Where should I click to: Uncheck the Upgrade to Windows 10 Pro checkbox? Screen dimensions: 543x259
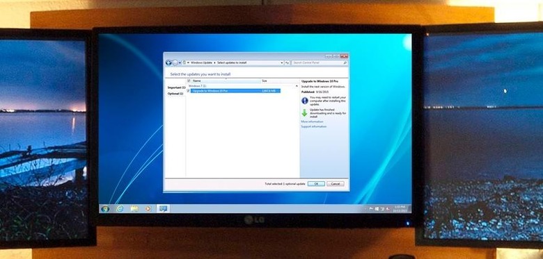pyautogui.click(x=189, y=91)
